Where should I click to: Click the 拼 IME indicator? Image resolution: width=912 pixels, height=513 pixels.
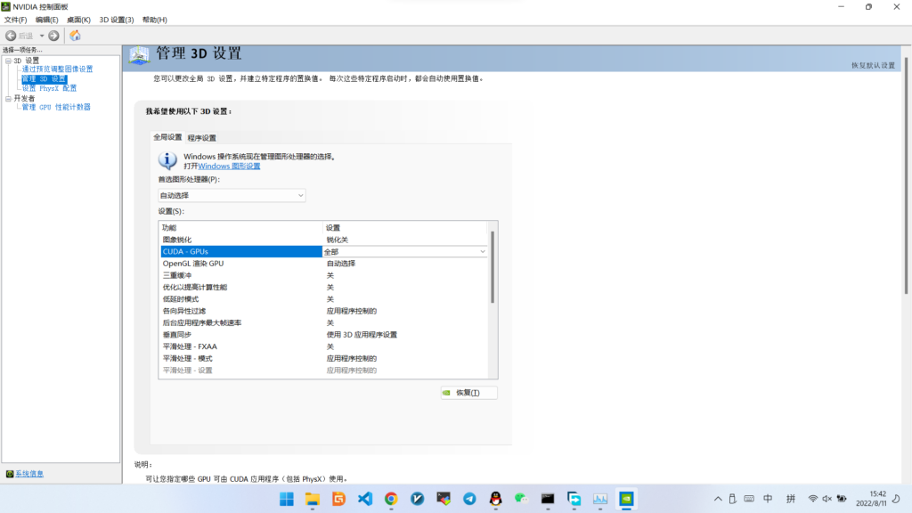791,499
